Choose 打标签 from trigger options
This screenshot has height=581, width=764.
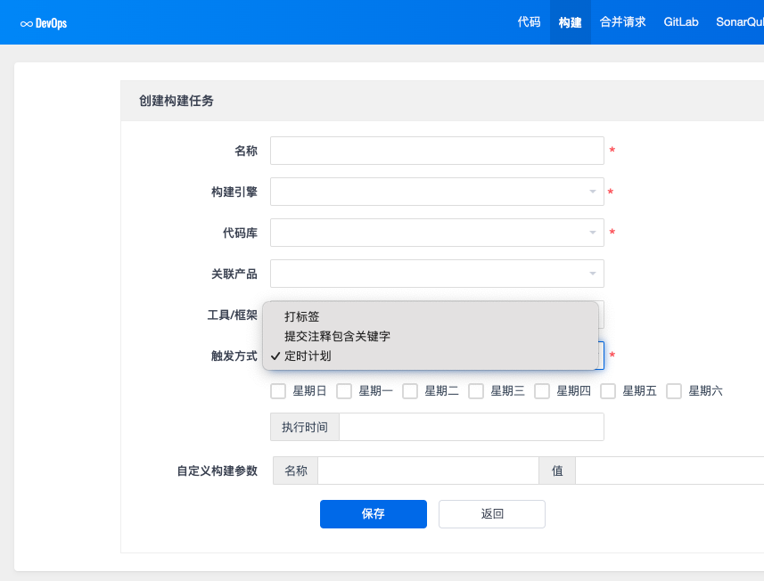[x=302, y=316]
